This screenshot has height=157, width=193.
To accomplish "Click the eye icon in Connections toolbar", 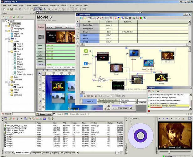I will [130, 18].
